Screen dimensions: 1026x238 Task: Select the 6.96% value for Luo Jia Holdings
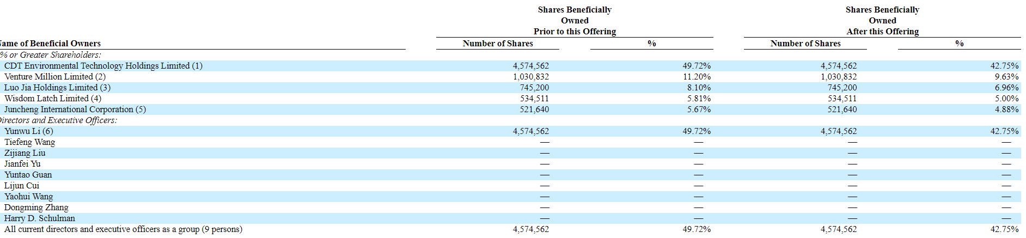coord(1006,88)
